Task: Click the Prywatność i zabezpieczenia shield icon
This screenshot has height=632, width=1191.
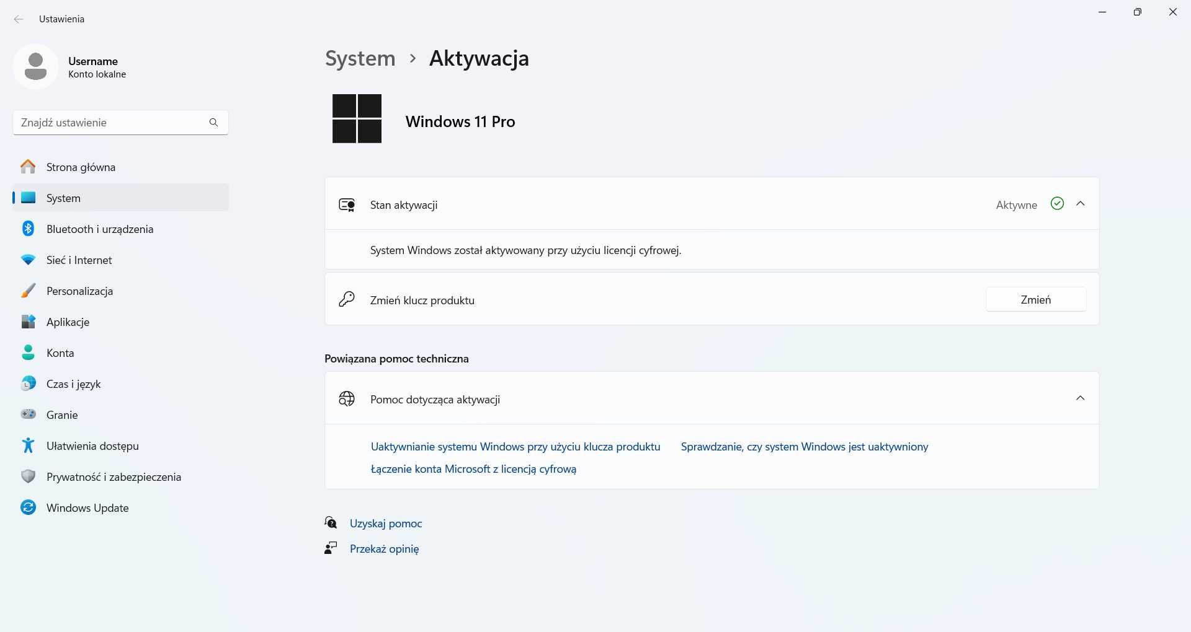Action: click(x=28, y=476)
